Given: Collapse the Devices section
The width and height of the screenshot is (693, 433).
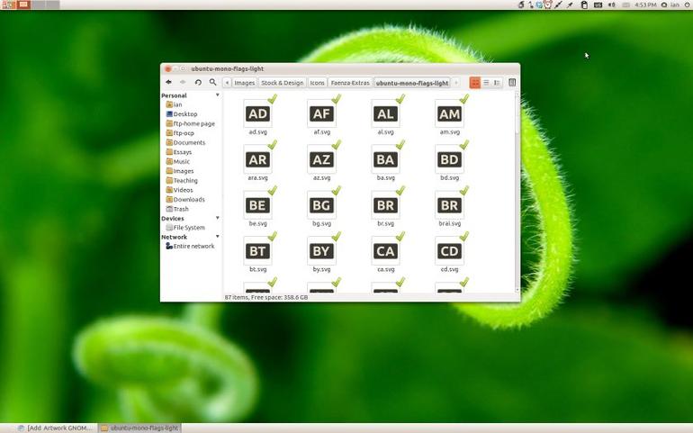Looking at the screenshot, I should [218, 218].
